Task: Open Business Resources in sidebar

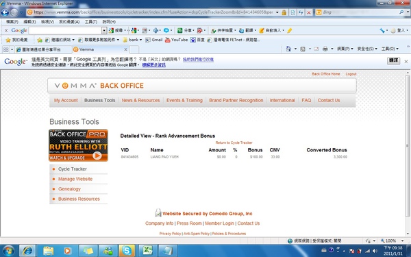Action: (x=79, y=199)
